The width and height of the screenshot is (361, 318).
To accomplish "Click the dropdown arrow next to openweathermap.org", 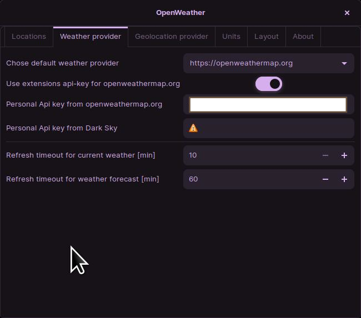I will click(344, 63).
